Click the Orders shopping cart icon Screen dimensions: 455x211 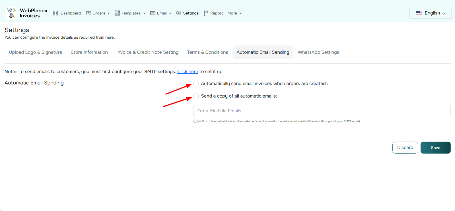pos(88,13)
